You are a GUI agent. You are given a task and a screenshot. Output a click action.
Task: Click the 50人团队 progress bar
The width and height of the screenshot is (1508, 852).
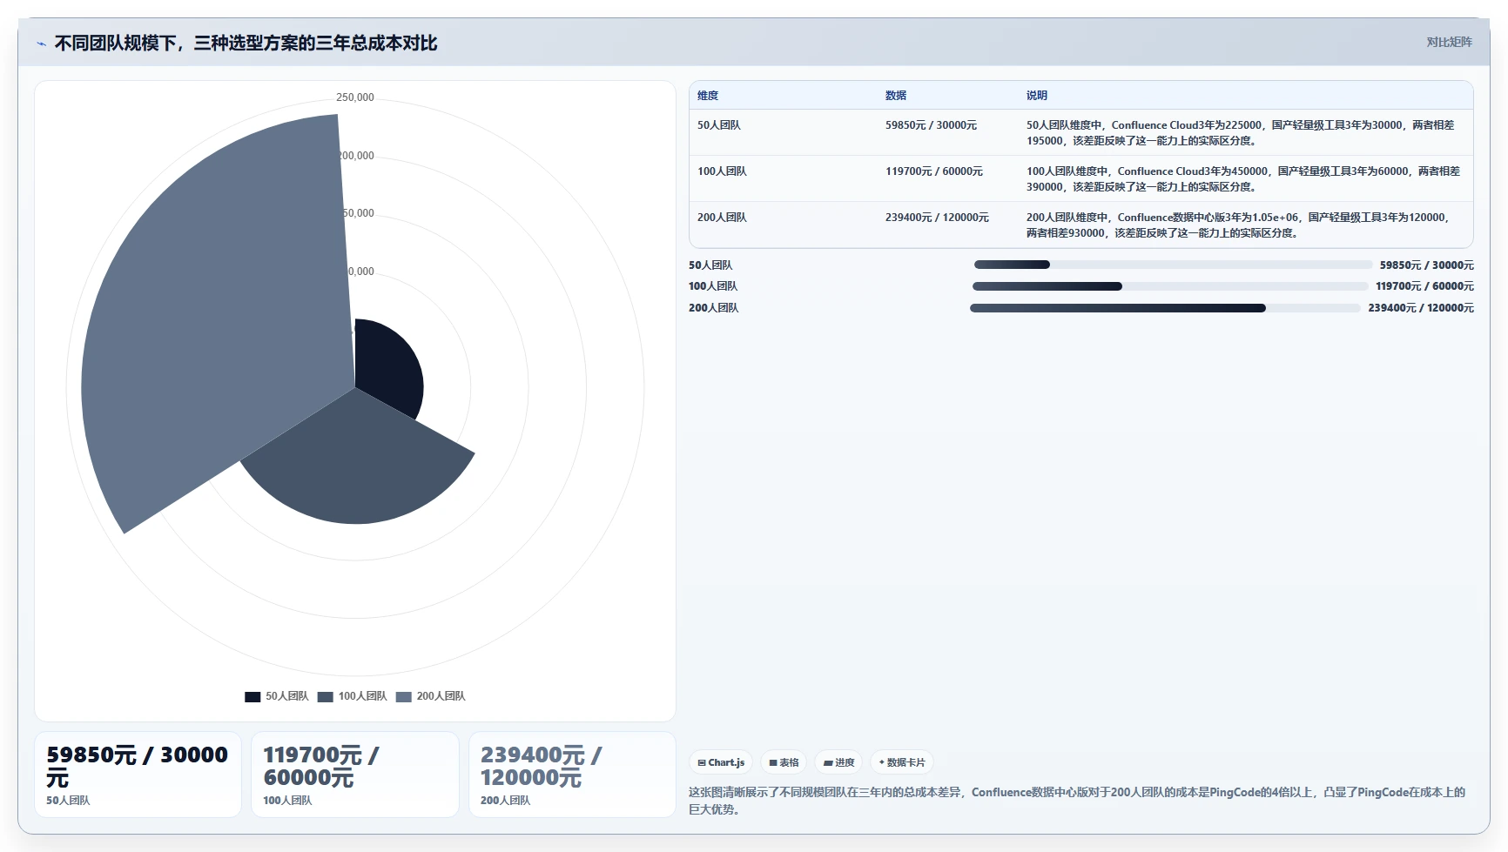click(x=1174, y=265)
